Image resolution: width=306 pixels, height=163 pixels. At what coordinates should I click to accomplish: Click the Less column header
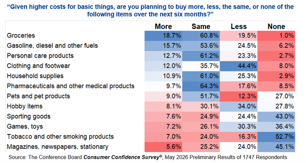pyautogui.click(x=239, y=27)
